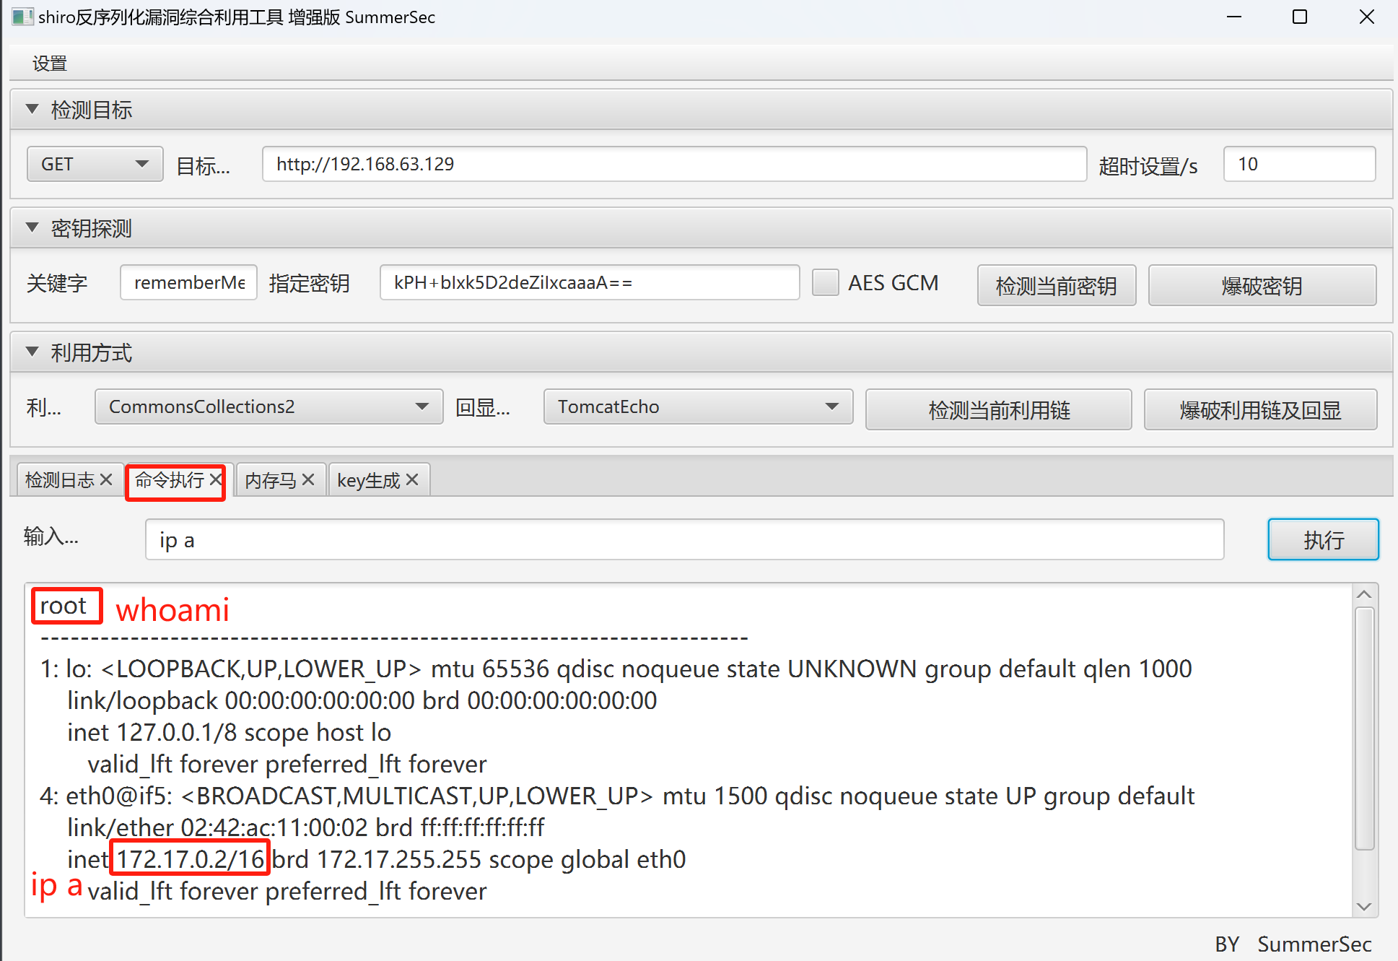The height and width of the screenshot is (961, 1398).
Task: Click the output scrollbar down arrow
Action: (x=1364, y=906)
